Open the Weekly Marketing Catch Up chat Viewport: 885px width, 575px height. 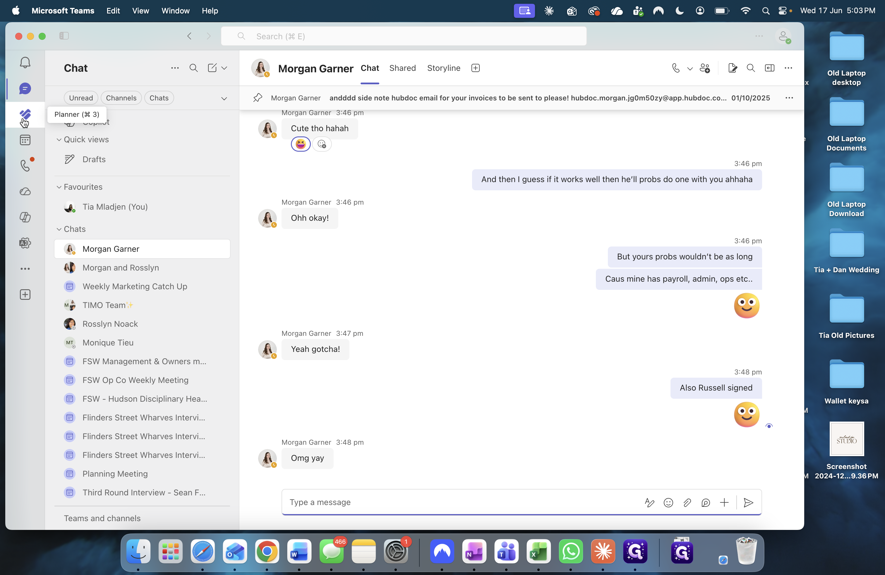pos(142,286)
